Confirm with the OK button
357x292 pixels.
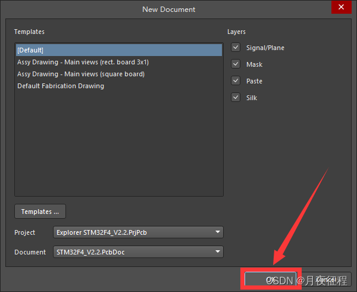click(x=271, y=279)
